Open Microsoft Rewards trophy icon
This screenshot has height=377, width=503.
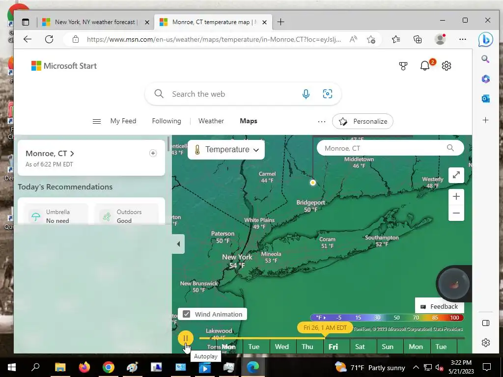(403, 66)
